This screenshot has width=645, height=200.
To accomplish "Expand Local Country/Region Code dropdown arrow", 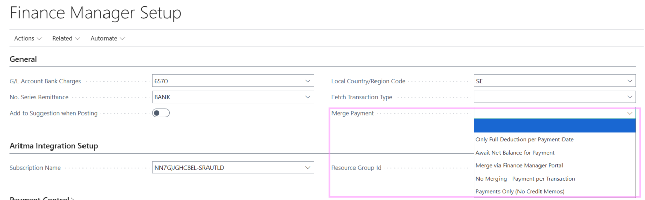I will 630,81.
